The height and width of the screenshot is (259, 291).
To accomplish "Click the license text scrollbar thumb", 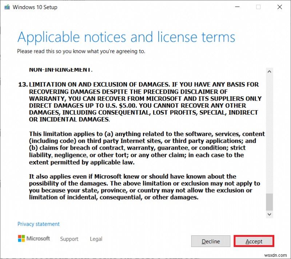I will [269, 202].
